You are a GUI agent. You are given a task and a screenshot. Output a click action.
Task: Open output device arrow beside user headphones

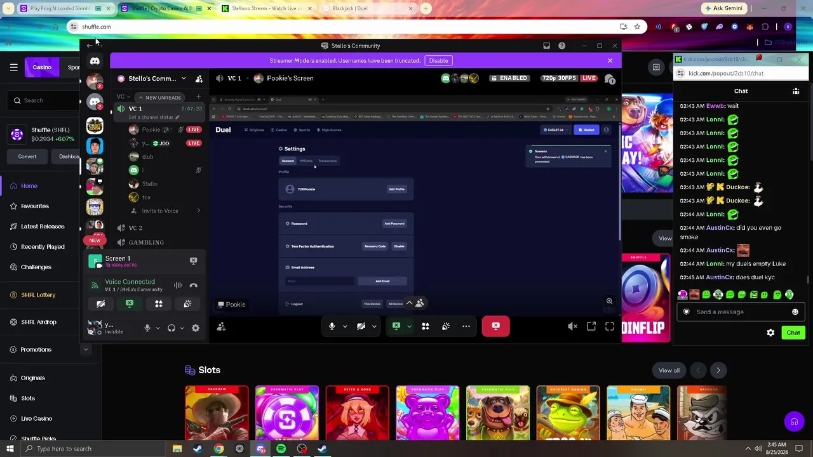[182, 328]
